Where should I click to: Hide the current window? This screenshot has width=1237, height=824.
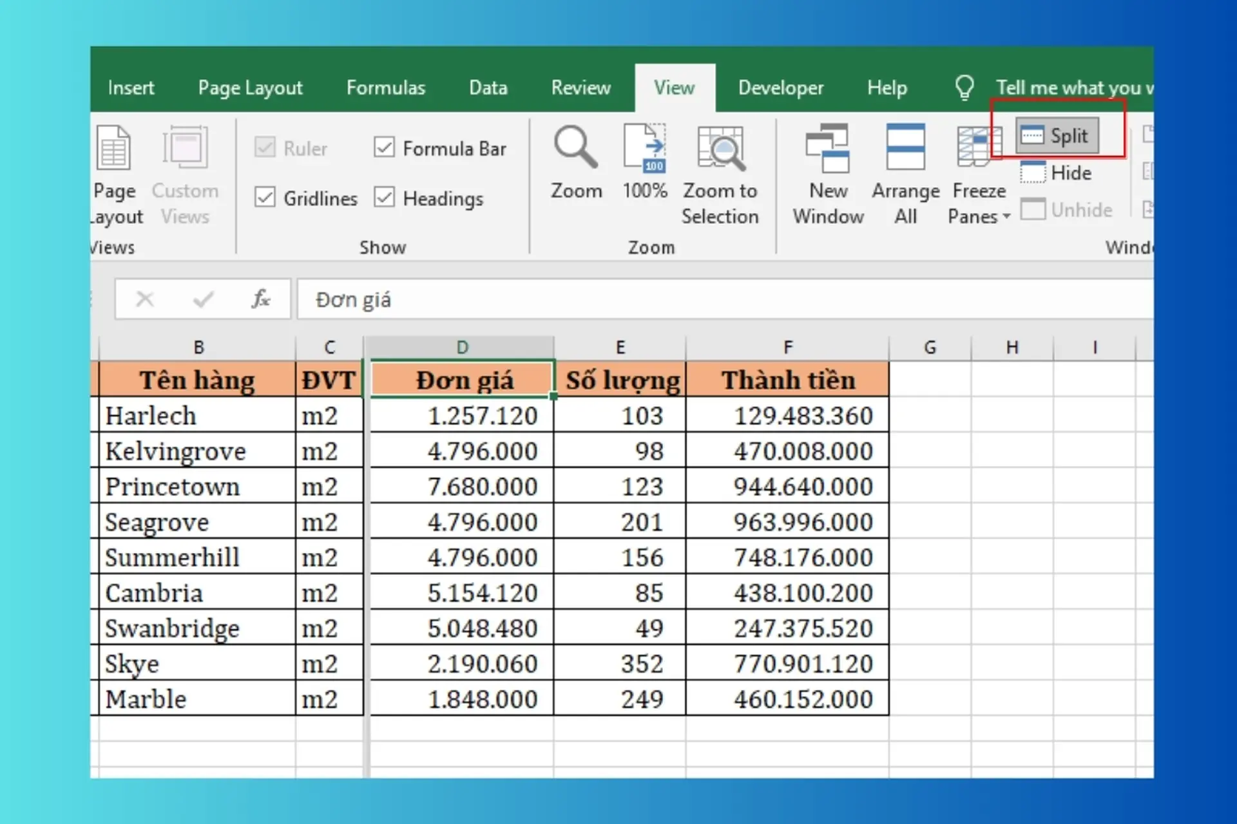(1057, 172)
